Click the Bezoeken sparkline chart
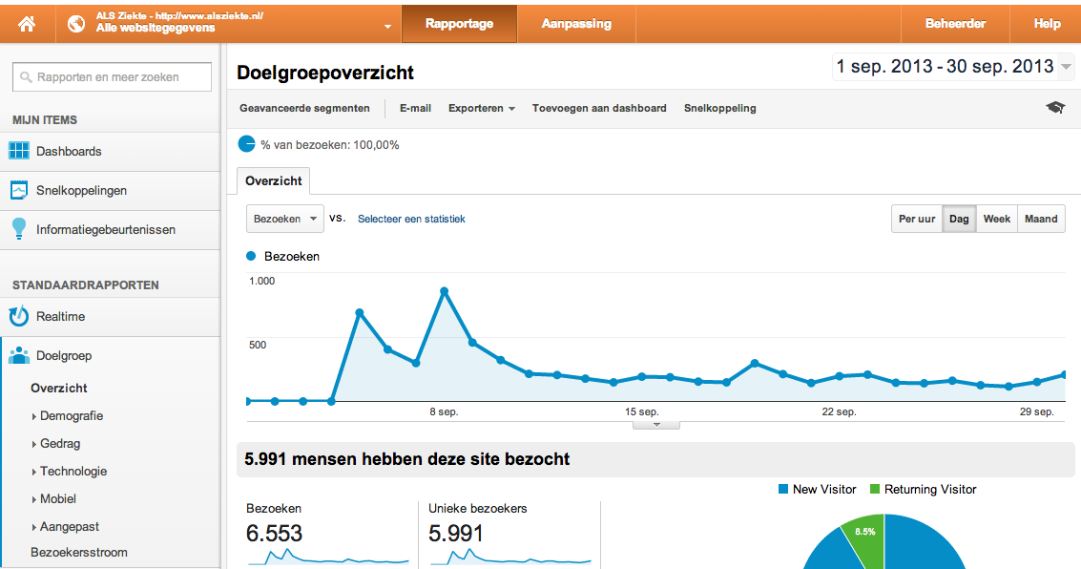Viewport: 1081px width, 569px height. 328,558
